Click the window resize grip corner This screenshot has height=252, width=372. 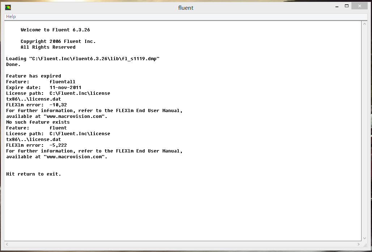pos(365,245)
